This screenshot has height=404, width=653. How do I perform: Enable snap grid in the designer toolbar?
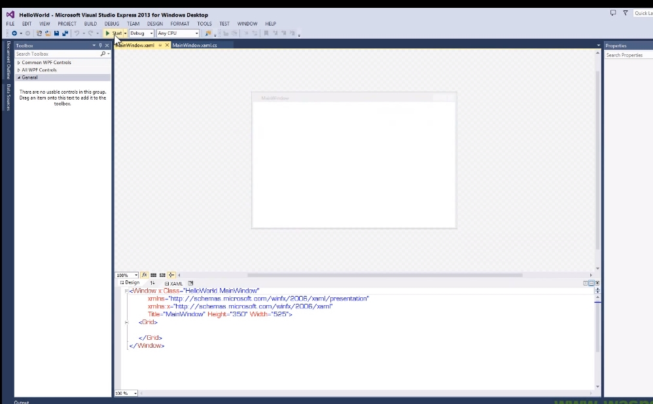(154, 274)
